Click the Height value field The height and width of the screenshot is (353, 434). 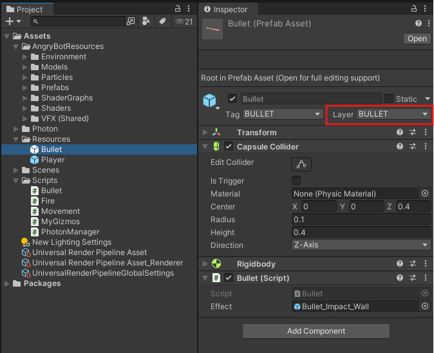pos(361,232)
